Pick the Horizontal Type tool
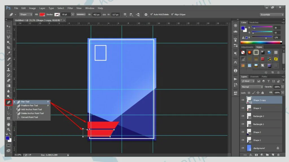 [x=8, y=108]
